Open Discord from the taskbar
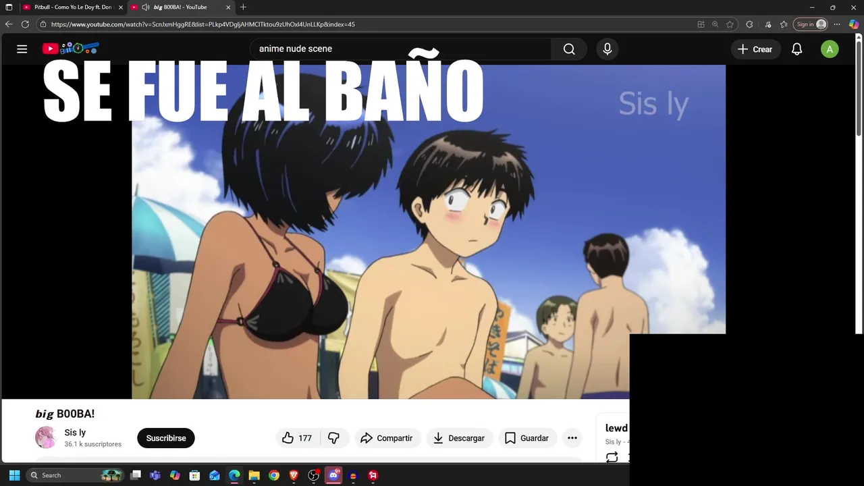The height and width of the screenshot is (486, 864). (333, 475)
